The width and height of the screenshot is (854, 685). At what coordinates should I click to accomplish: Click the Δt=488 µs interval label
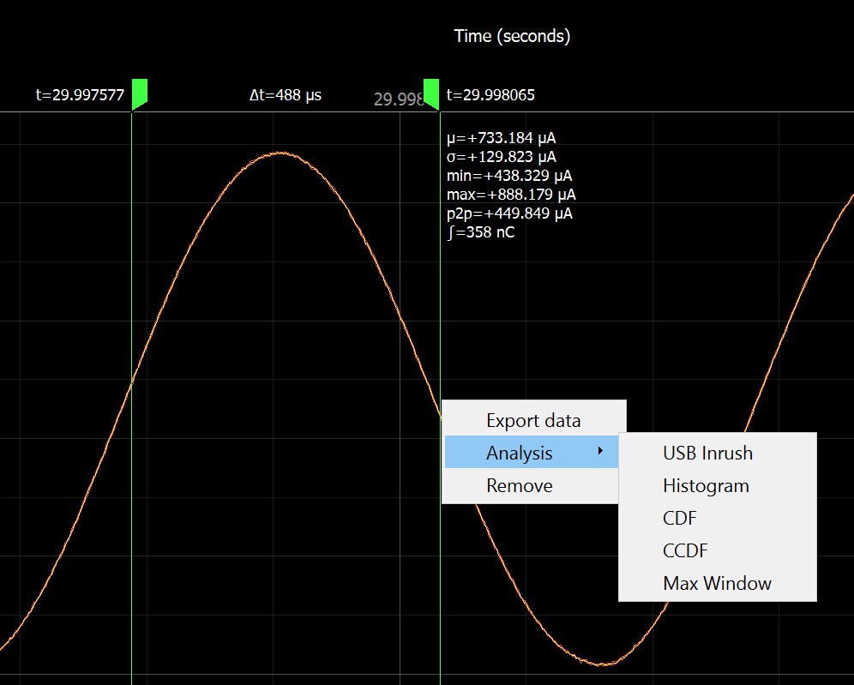coord(286,95)
